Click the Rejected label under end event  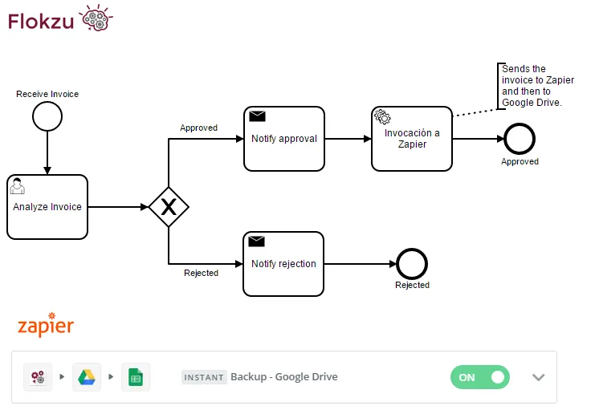click(x=413, y=285)
